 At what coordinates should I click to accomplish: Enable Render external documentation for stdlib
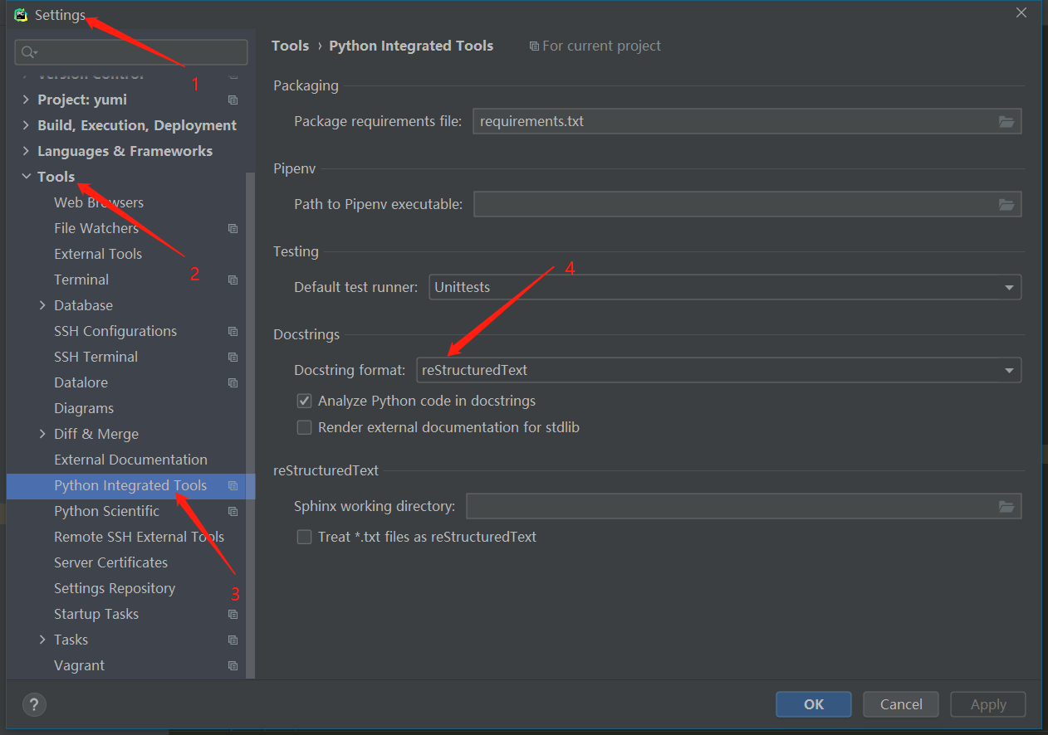point(304,428)
